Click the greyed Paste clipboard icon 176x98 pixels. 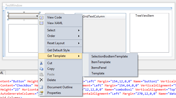coord(41,74)
